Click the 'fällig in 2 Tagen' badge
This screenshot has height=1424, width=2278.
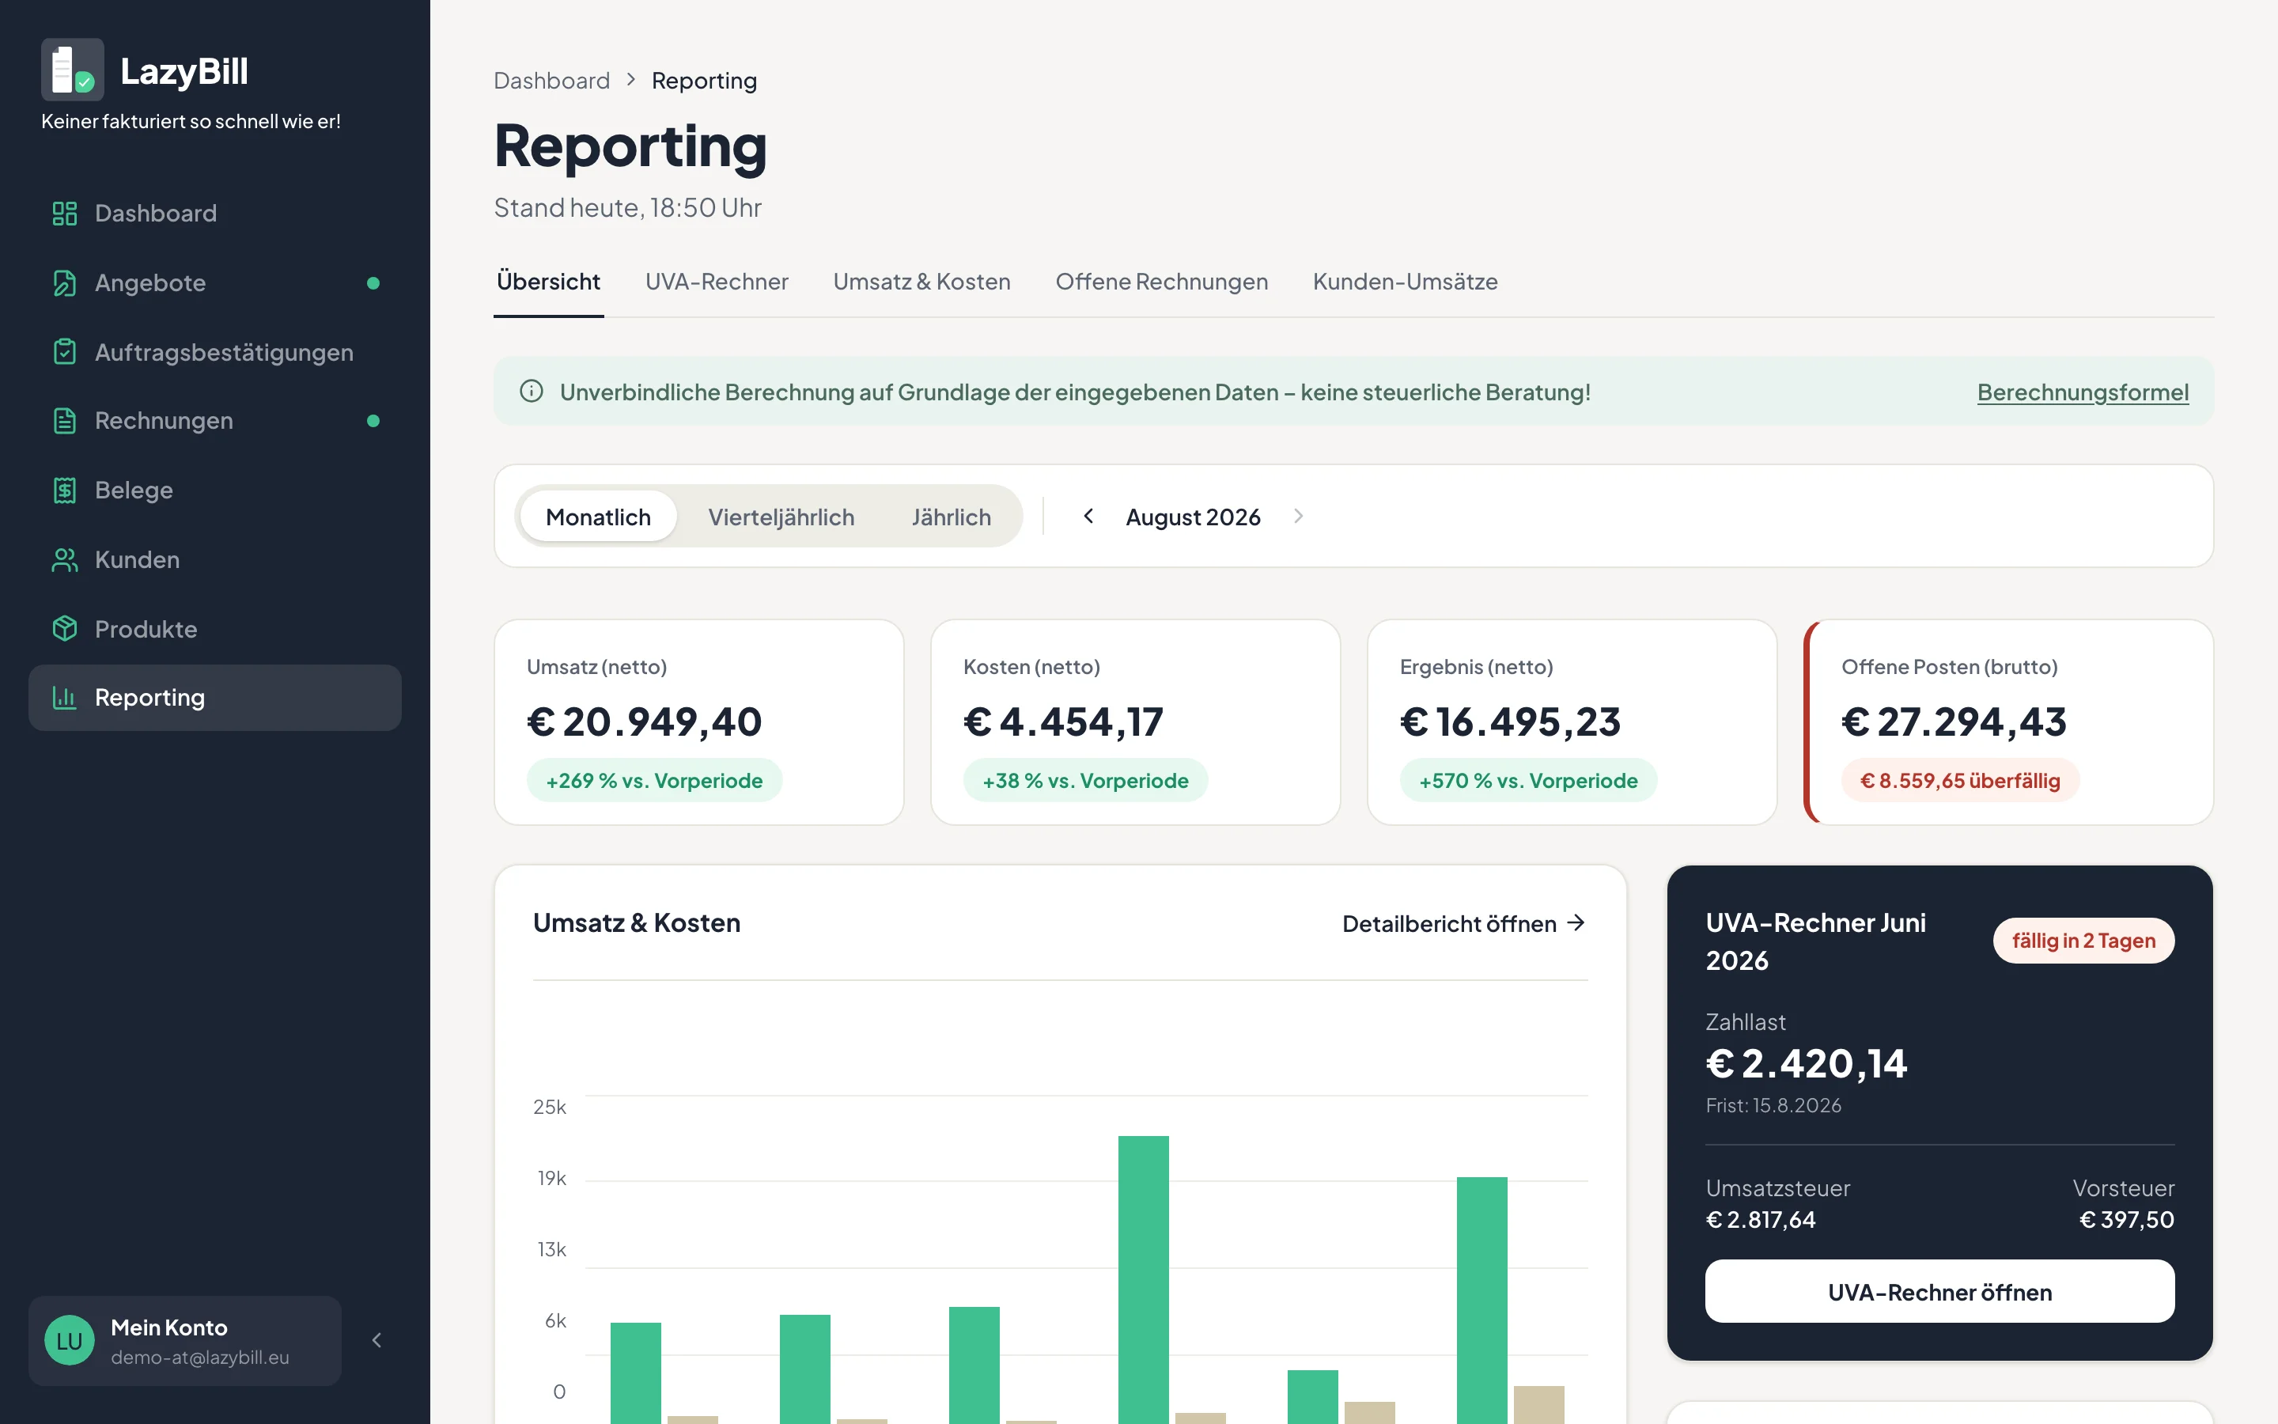click(2083, 940)
